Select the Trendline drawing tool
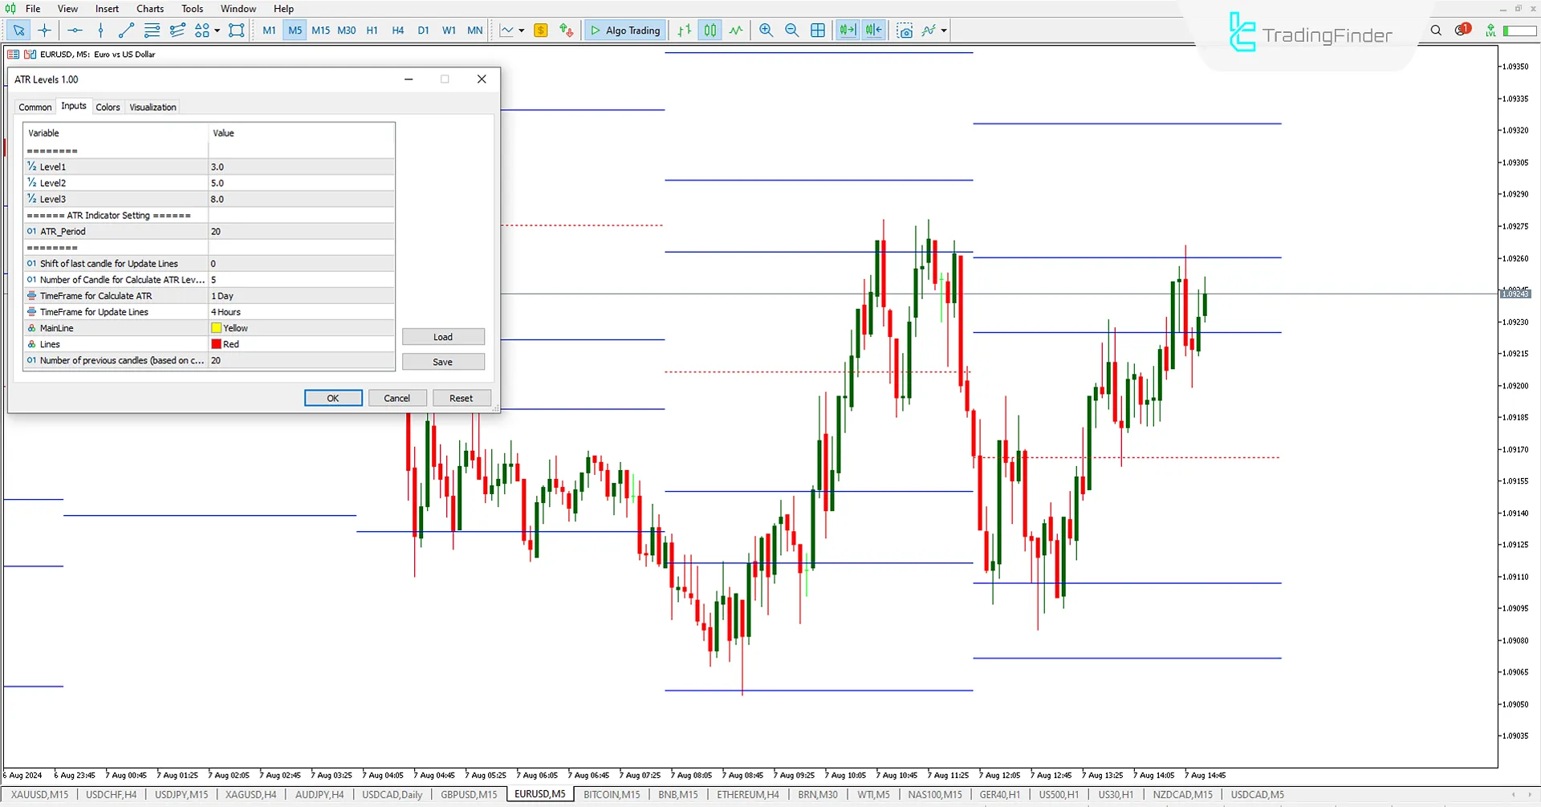Image resolution: width=1541 pixels, height=807 pixels. [x=125, y=30]
